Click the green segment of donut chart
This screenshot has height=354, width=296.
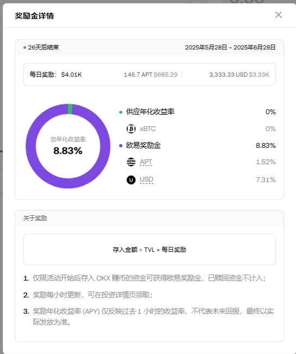point(70,109)
